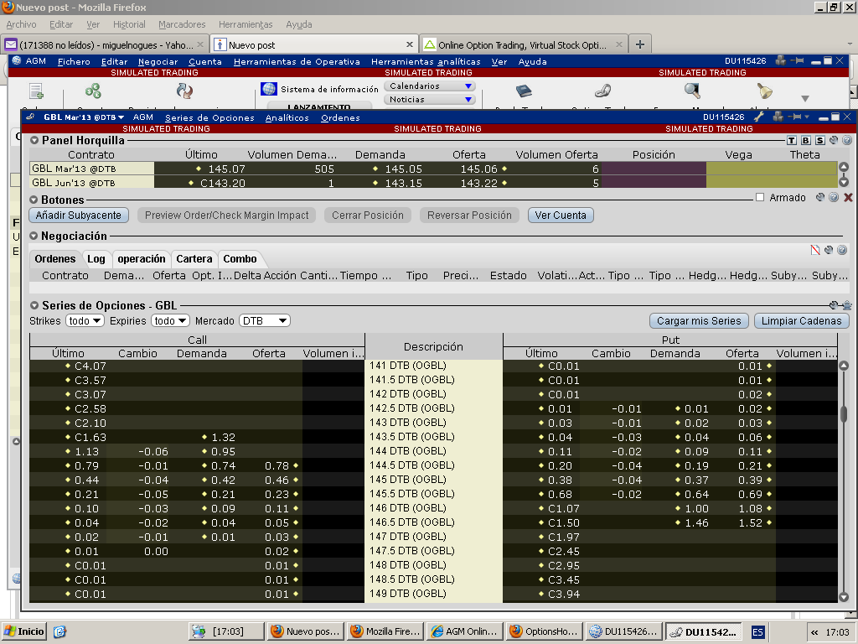Image resolution: width=858 pixels, height=644 pixels.
Task: Click pin icon in AGM main window title
Action: [798, 60]
